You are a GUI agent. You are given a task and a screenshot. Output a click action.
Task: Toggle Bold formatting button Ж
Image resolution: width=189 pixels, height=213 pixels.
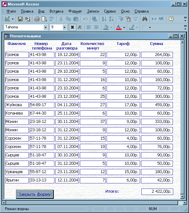coord(72,27)
